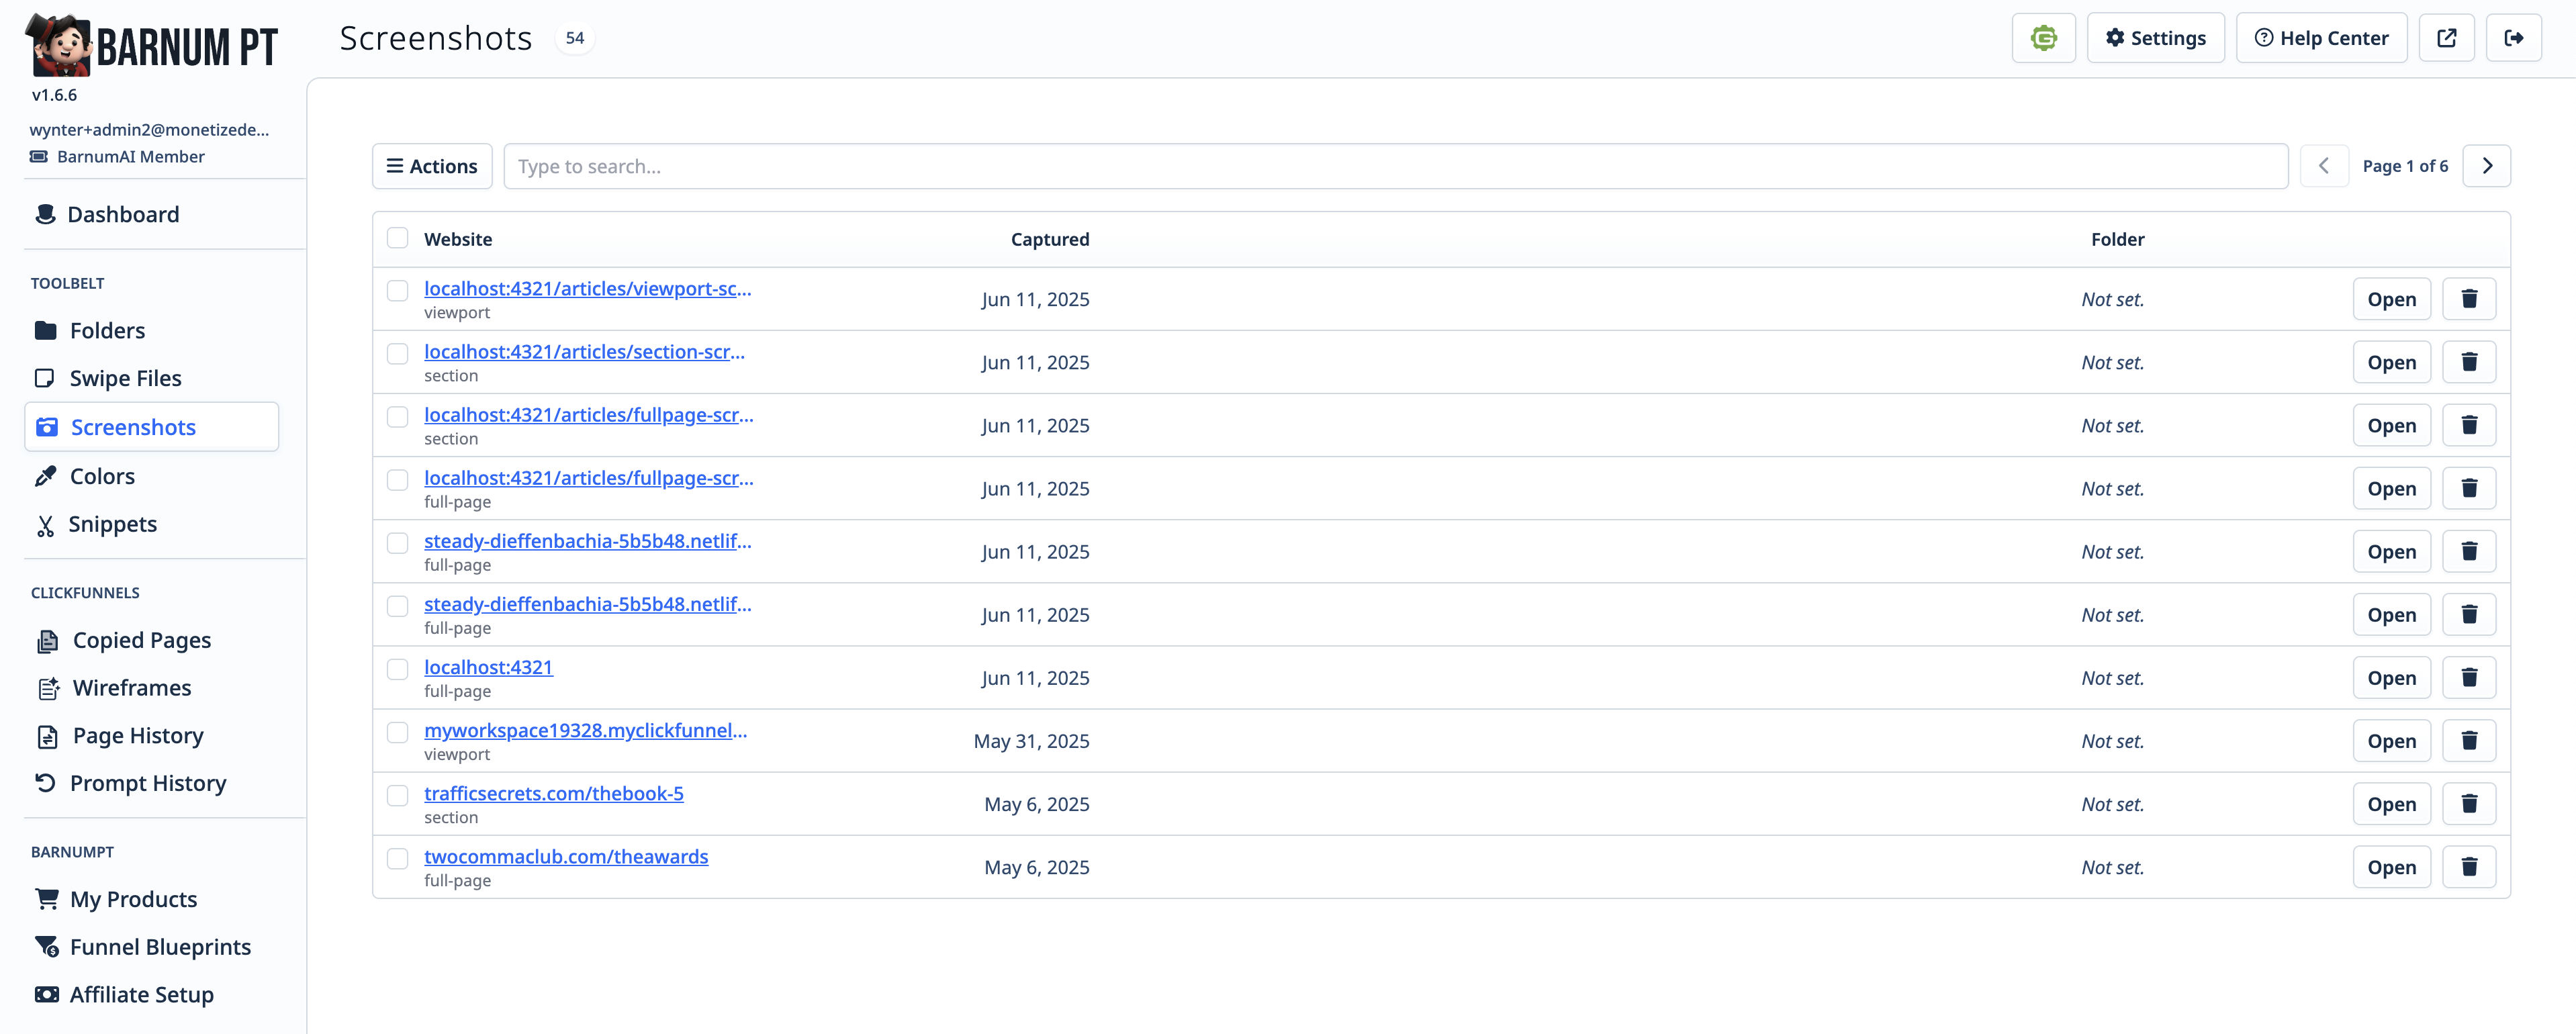Navigate to Folders in sidebar
This screenshot has width=2576, height=1034.
click(107, 331)
